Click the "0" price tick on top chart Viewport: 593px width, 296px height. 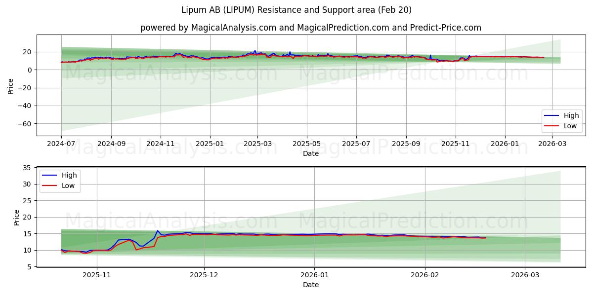31,70
